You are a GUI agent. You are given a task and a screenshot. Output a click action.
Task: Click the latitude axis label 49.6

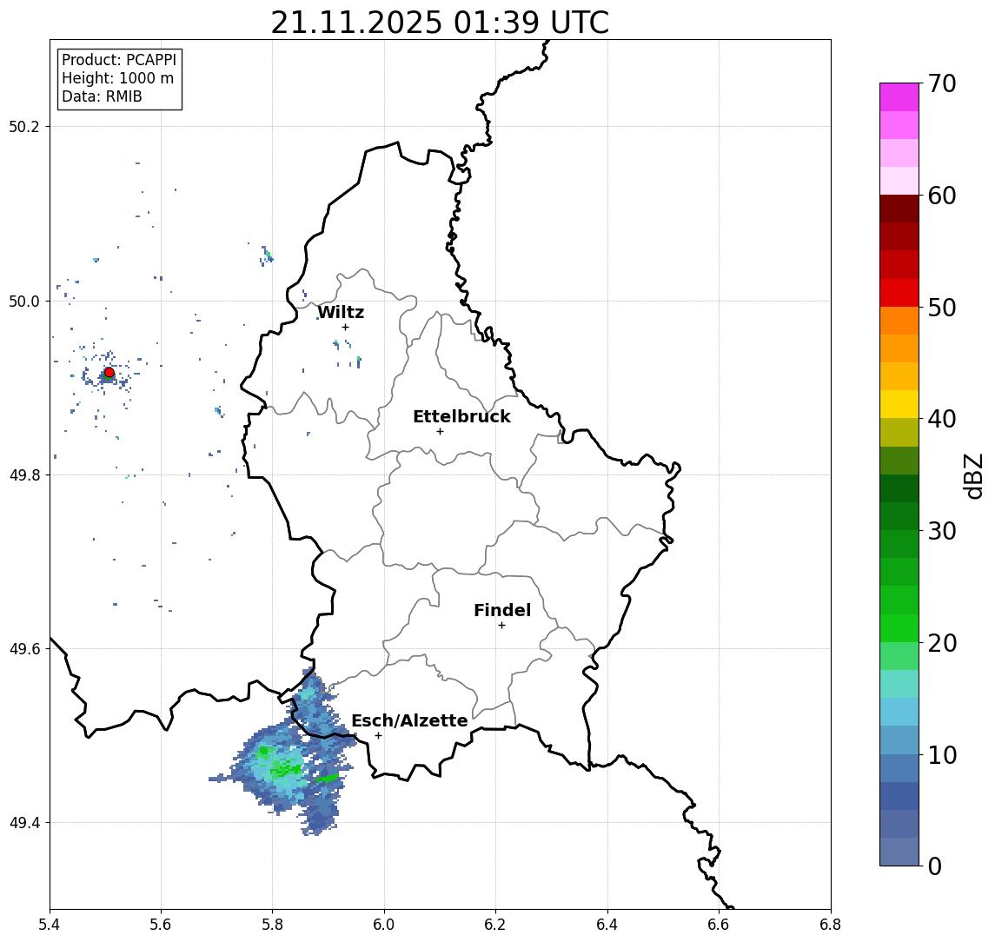(24, 649)
